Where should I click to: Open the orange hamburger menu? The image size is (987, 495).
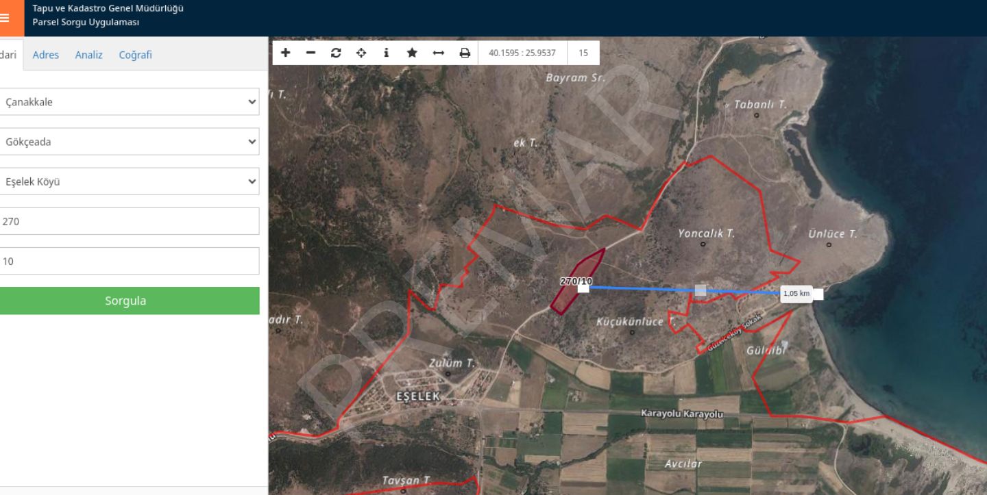point(8,18)
